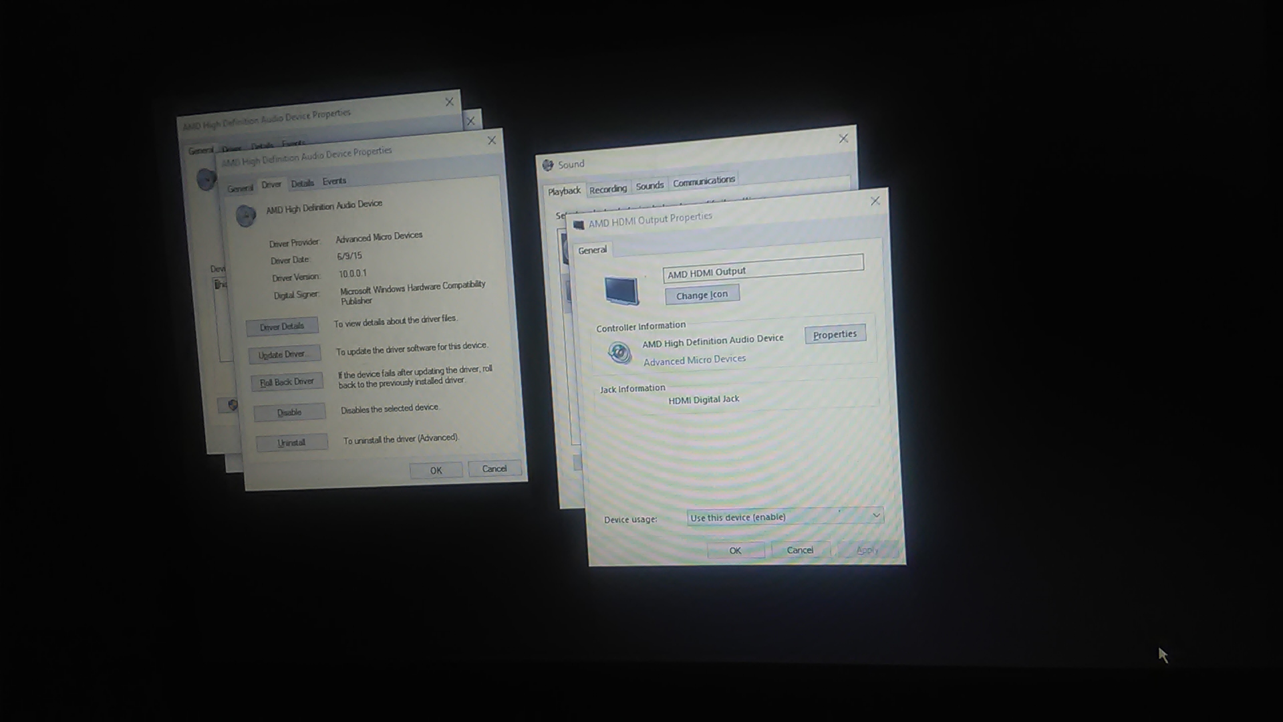Viewport: 1283px width, 722px height.
Task: Switch to the Details tab
Action: click(x=302, y=183)
